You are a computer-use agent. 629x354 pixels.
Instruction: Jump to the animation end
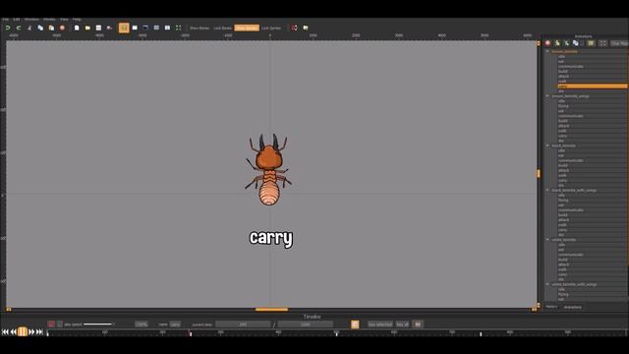[39, 332]
